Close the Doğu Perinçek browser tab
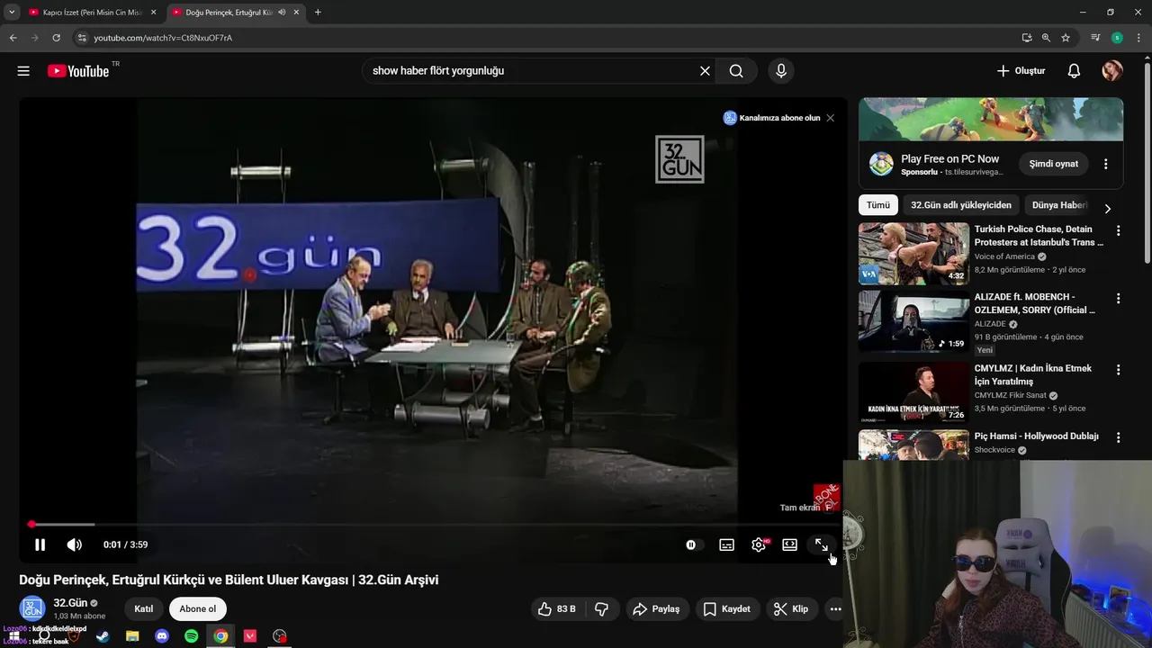This screenshot has height=648, width=1152. pyautogui.click(x=298, y=13)
